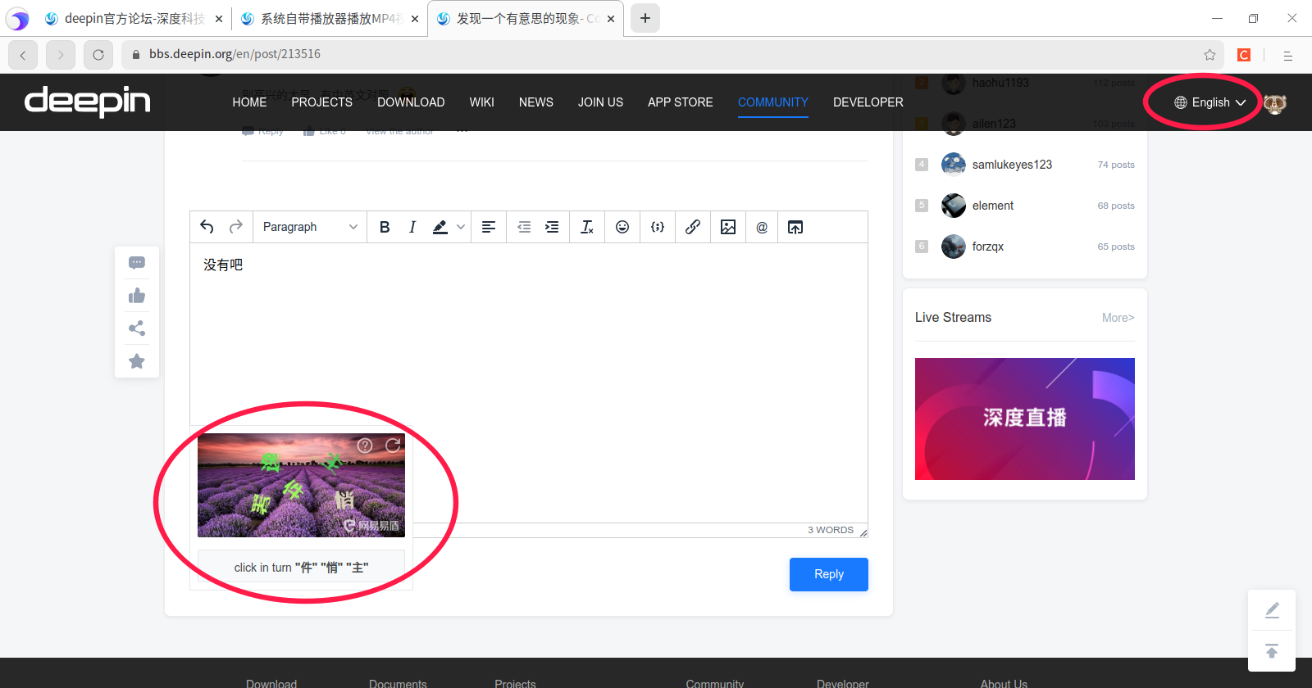Click into the reply text area

[x=529, y=382]
